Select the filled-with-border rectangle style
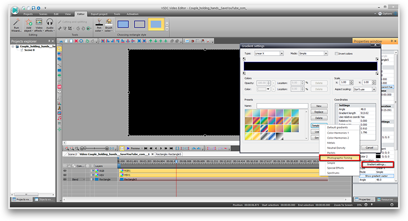The width and height of the screenshot is (408, 221). point(123,24)
